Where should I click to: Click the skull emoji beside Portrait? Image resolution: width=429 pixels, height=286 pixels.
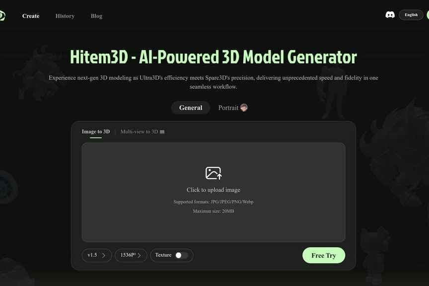pos(244,107)
